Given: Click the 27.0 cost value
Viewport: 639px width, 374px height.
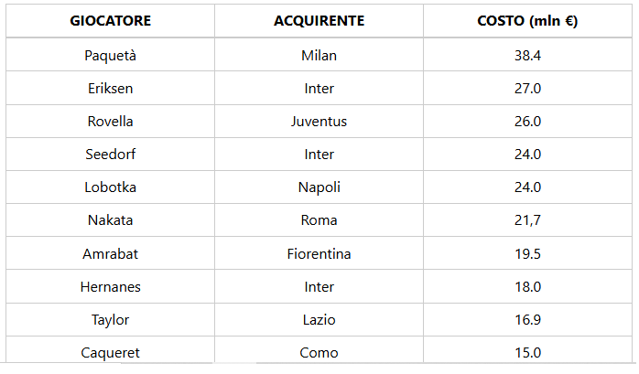Looking at the screenshot, I should (527, 89).
